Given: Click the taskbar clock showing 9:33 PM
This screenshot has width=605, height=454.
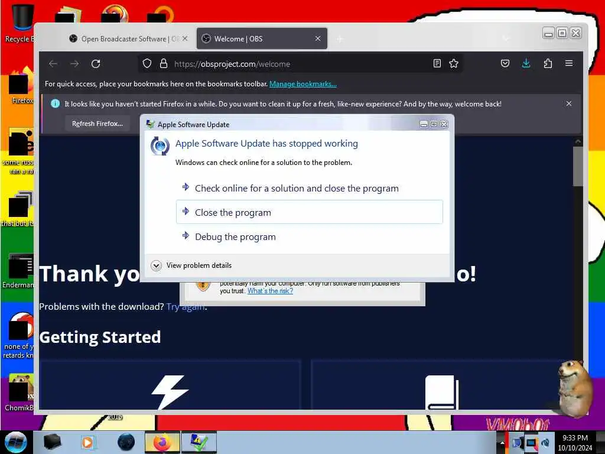Looking at the screenshot, I should tap(575, 443).
